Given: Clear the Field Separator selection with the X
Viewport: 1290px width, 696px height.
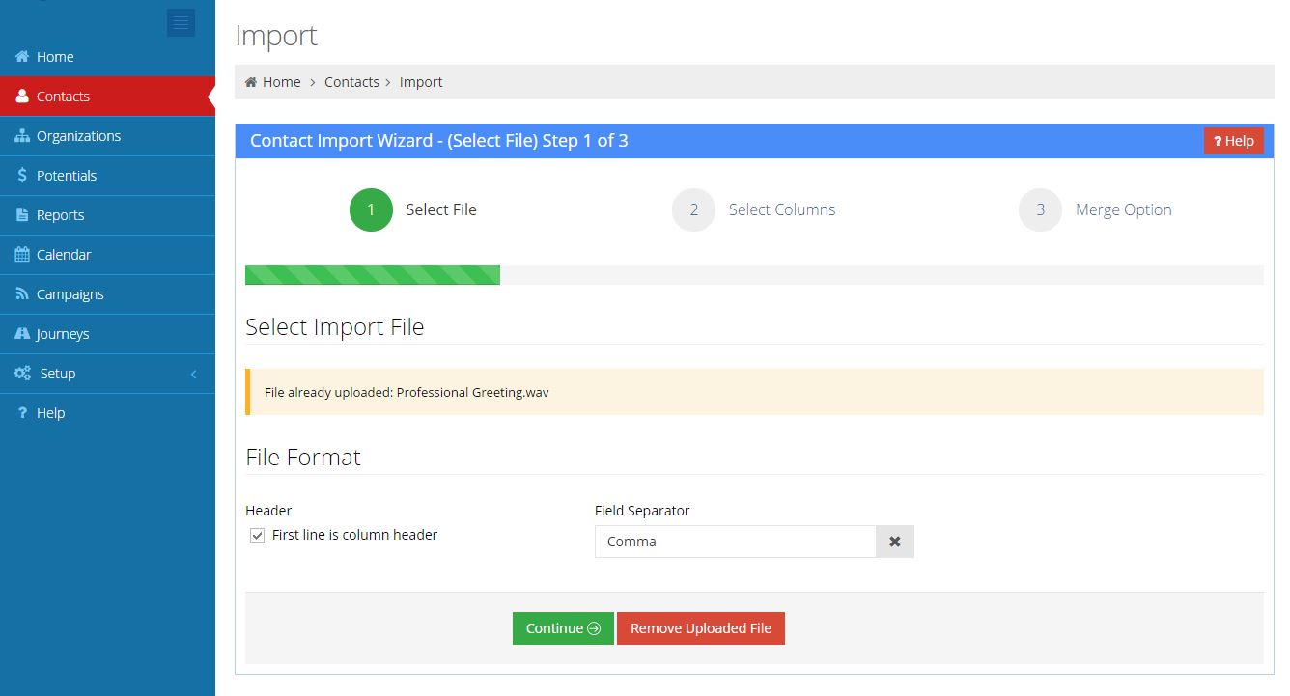Looking at the screenshot, I should pos(894,542).
